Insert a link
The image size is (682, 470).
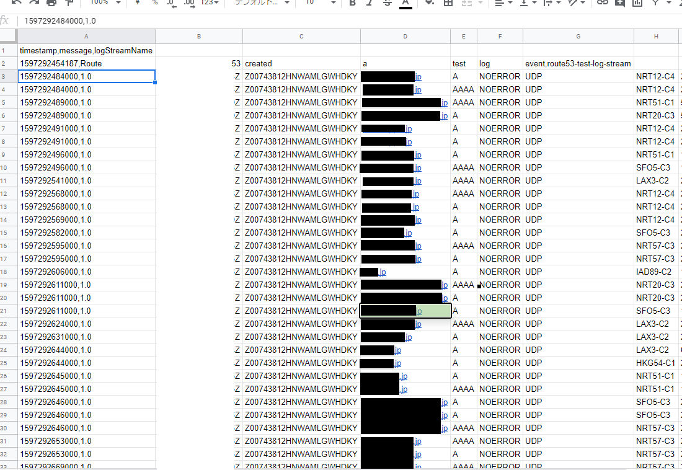click(x=603, y=2)
